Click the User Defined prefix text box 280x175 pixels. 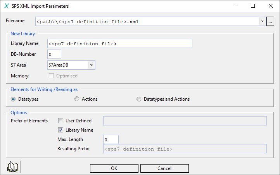point(185,121)
